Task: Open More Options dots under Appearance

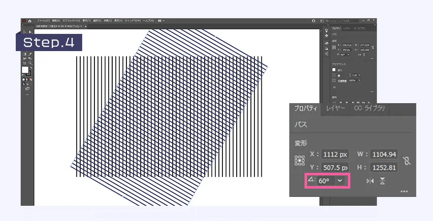Action: tap(371, 91)
